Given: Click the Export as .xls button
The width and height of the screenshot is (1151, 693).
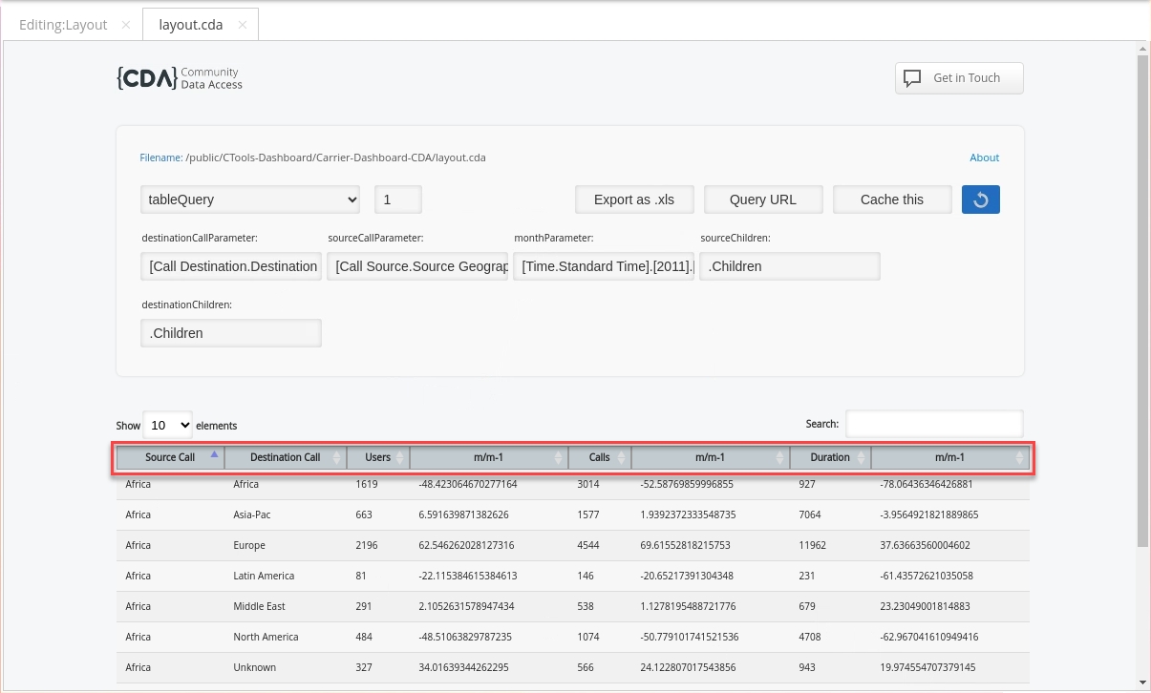Looking at the screenshot, I should [633, 199].
